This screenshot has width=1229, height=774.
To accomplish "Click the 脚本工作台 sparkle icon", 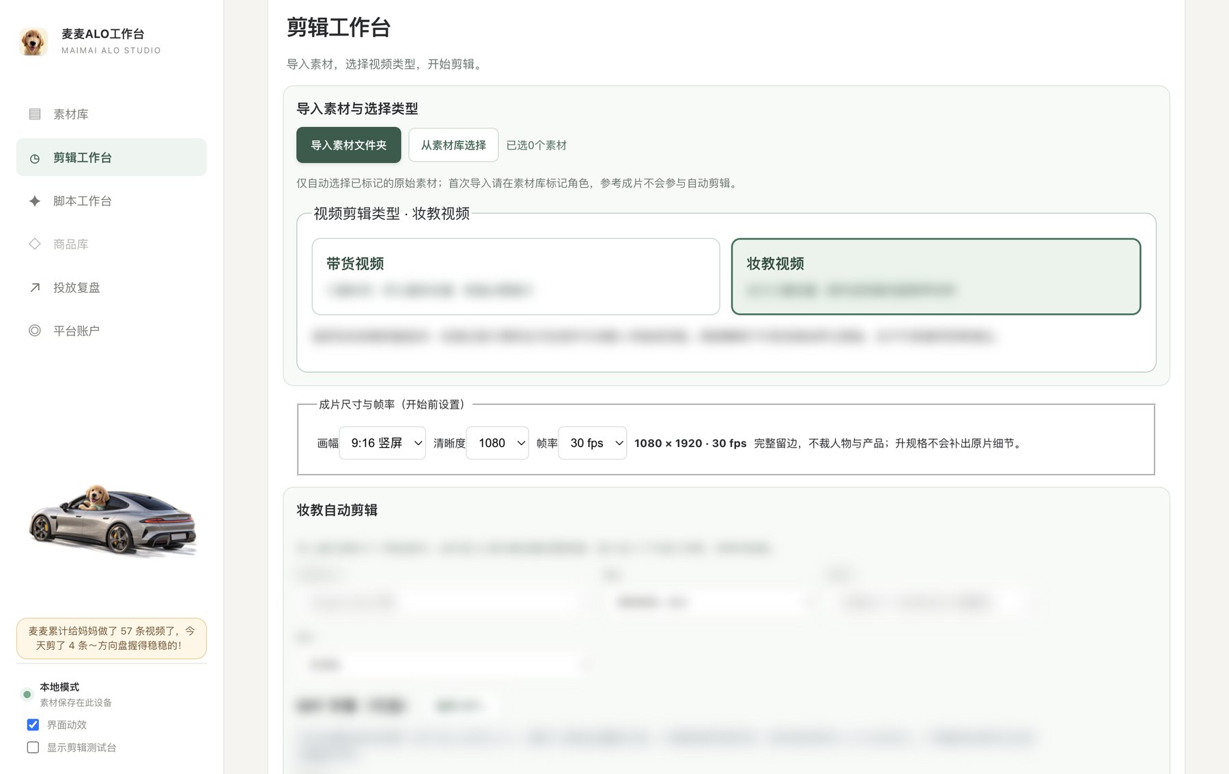I will [35, 201].
